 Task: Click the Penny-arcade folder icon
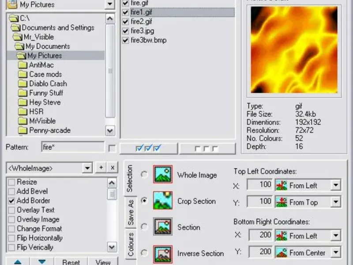click(x=23, y=130)
